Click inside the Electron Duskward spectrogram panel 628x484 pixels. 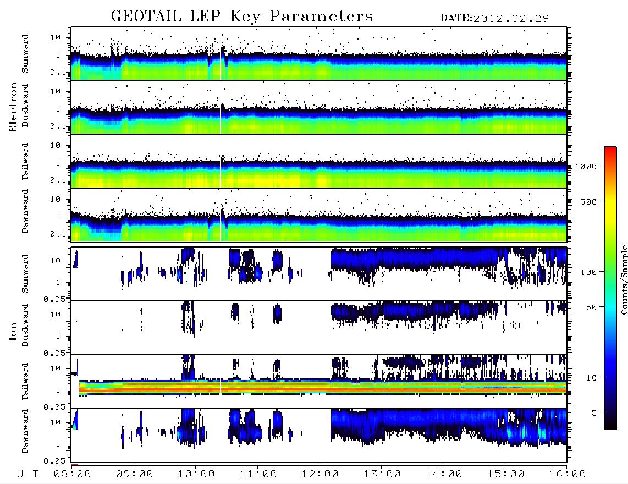(x=319, y=107)
